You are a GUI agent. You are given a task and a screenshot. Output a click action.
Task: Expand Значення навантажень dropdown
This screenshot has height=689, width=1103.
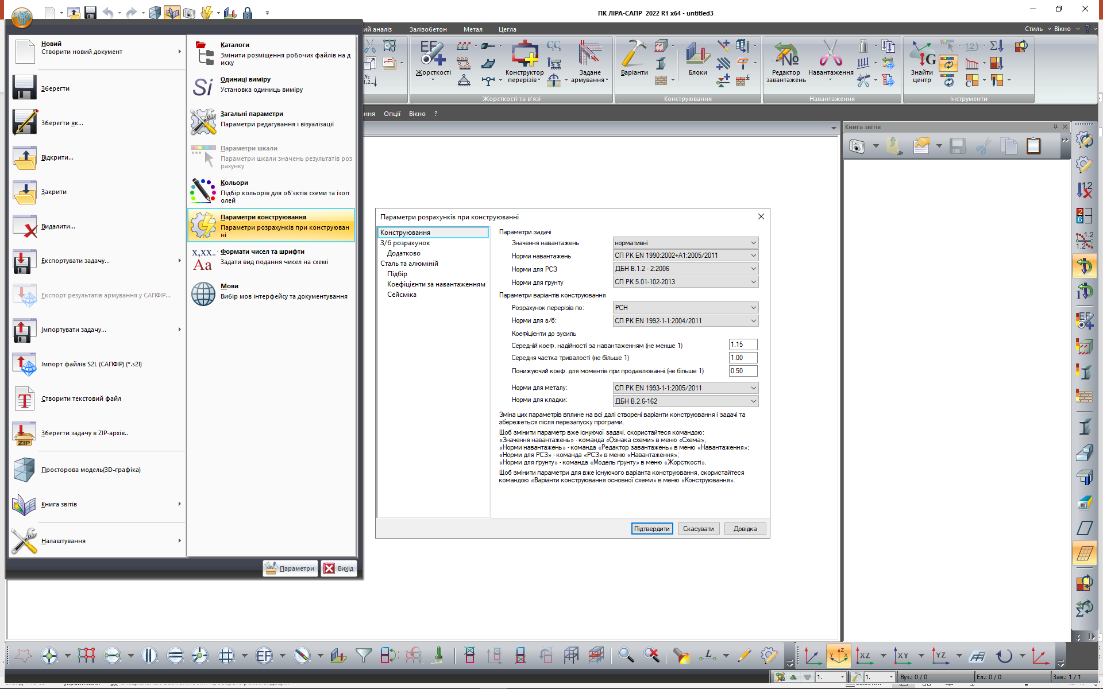point(753,242)
